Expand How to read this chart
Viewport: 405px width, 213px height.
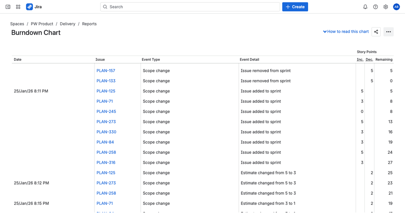point(346,32)
